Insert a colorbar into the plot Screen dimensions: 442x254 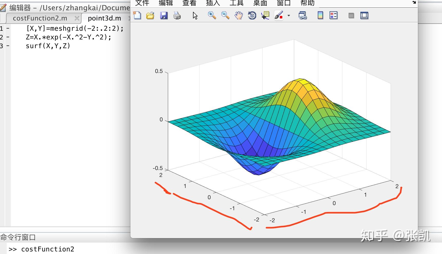tap(320, 15)
